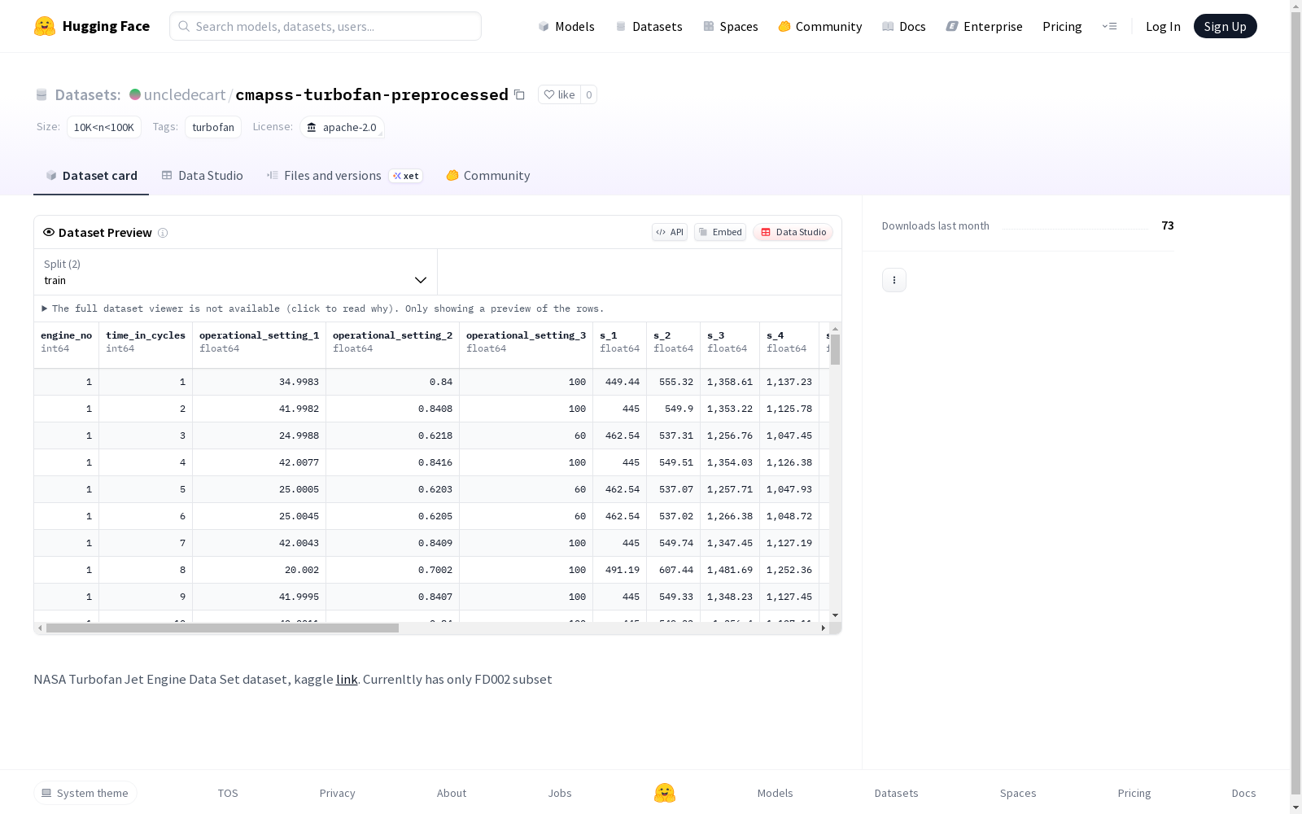1302x814 pixels.
Task: Click the table scroll left arrow
Action: tap(40, 628)
